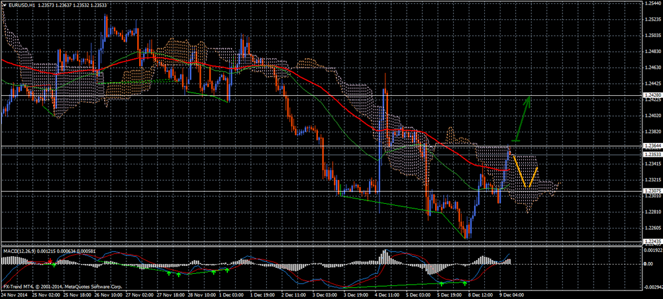
Task: Click the 1.23075 price level label
Action: (x=652, y=191)
